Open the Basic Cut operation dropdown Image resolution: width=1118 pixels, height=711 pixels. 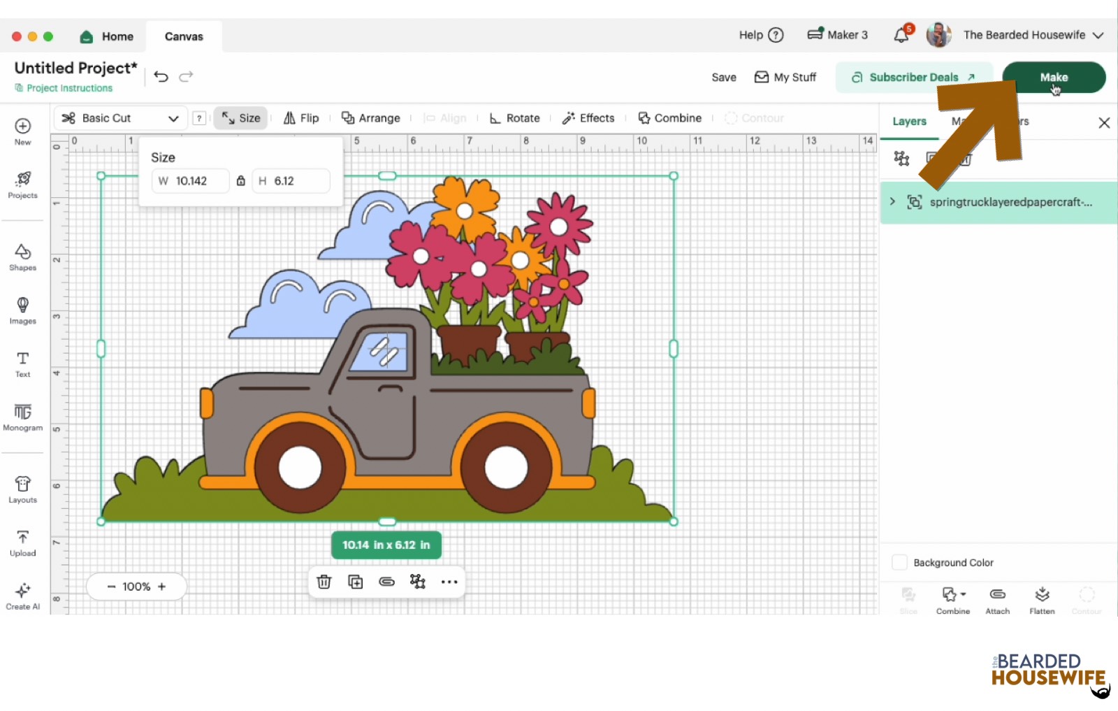(x=120, y=118)
